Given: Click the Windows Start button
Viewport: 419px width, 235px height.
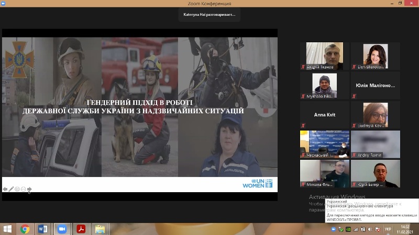Looking at the screenshot, I should pyautogui.click(x=7, y=229).
